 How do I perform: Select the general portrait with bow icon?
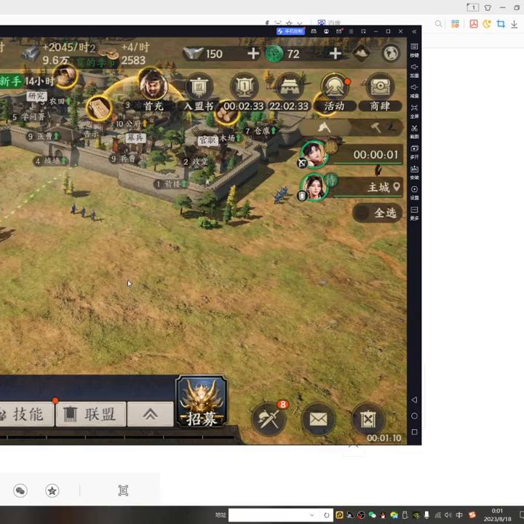(x=314, y=155)
